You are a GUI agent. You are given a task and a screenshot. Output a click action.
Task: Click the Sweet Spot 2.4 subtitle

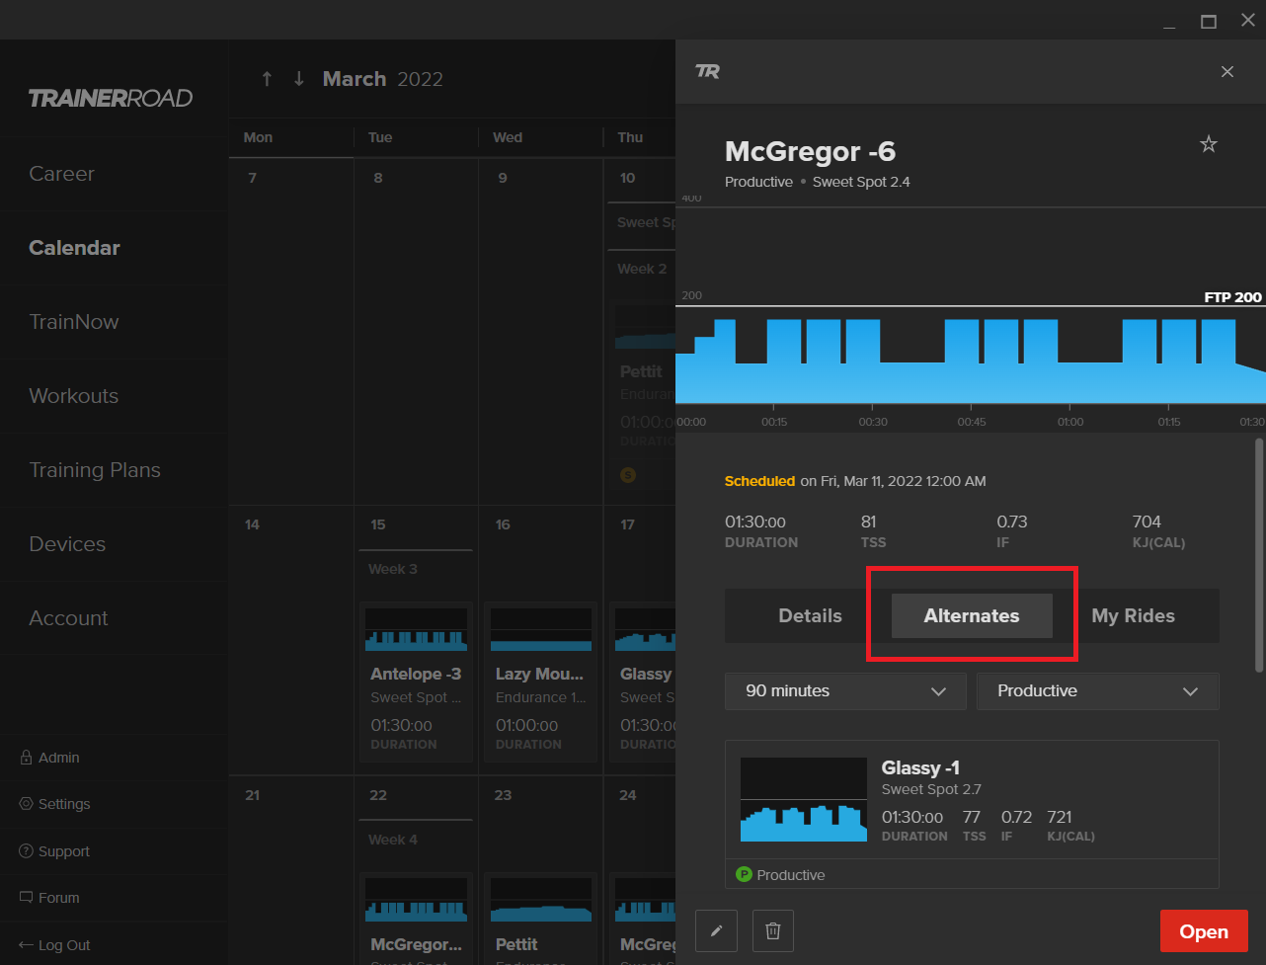(x=861, y=182)
